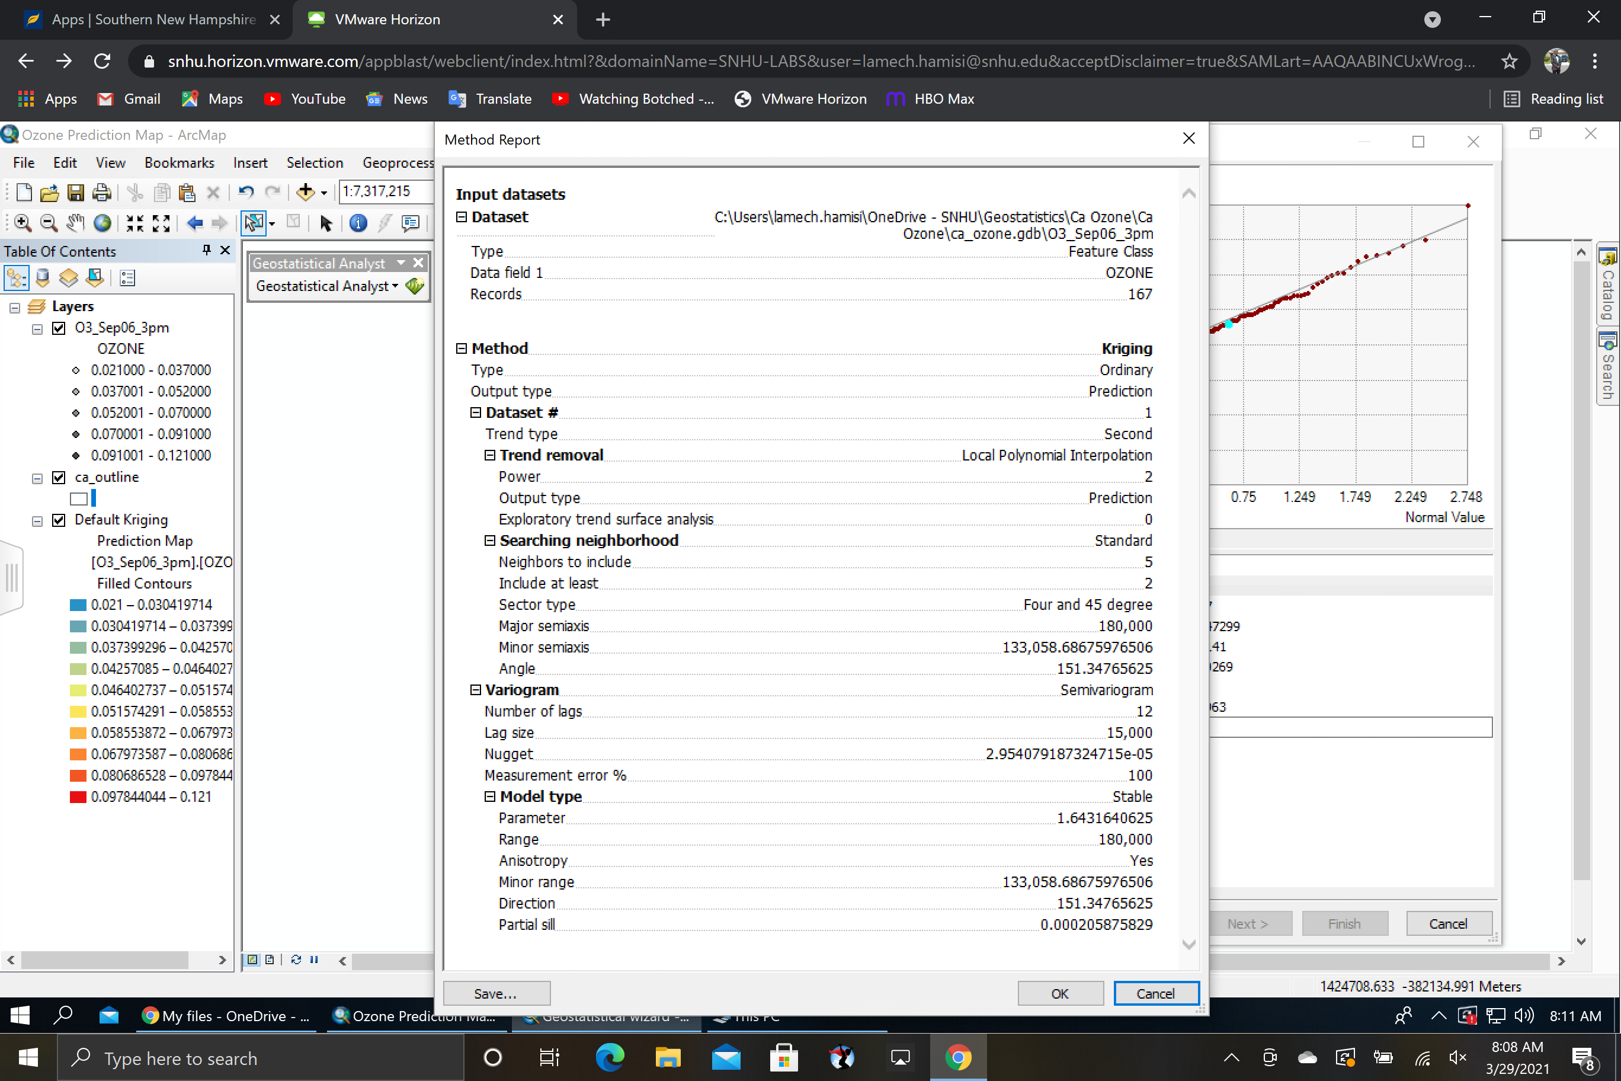Click the Type here to search box
This screenshot has width=1621, height=1081.
tap(261, 1058)
